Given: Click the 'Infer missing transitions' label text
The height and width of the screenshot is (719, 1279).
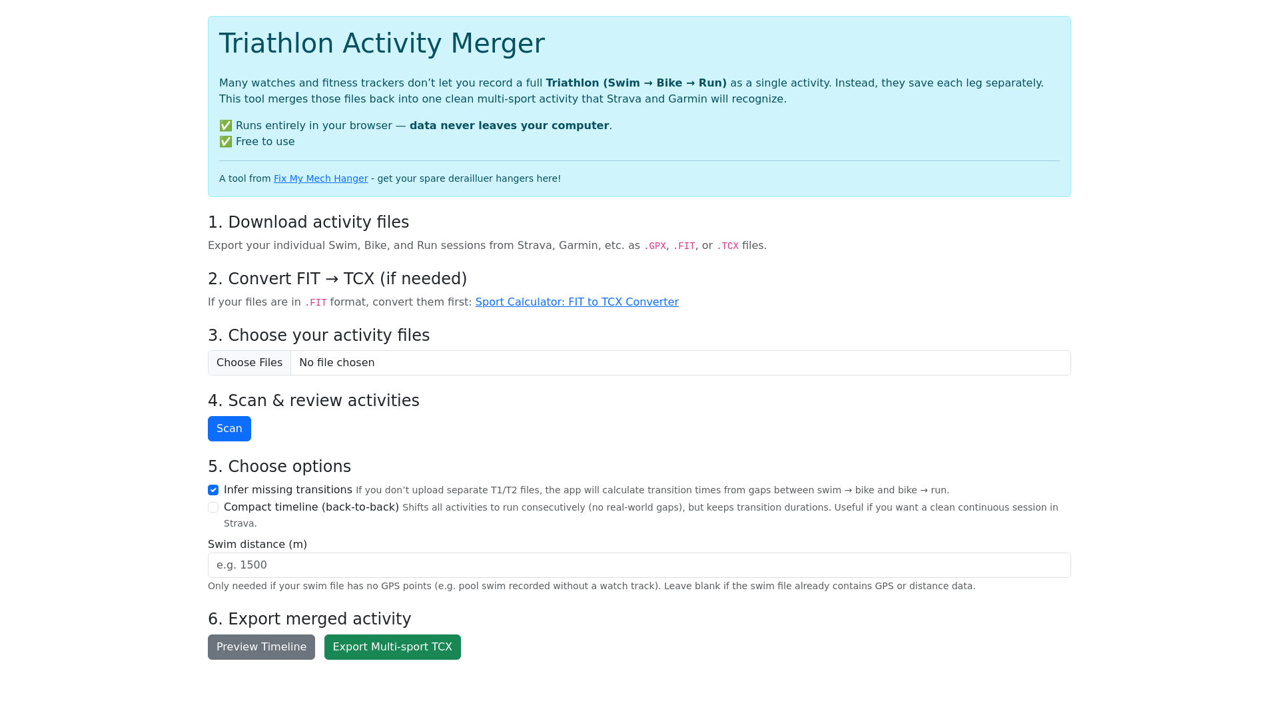Looking at the screenshot, I should point(288,490).
